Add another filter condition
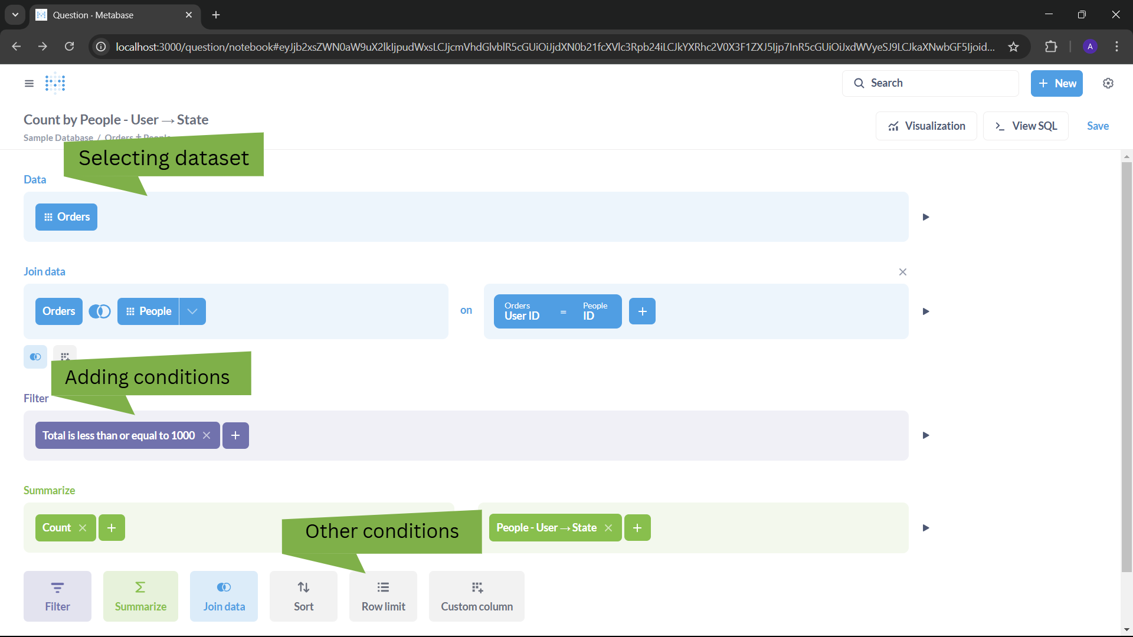Screen dimensions: 1133x637 [x=235, y=435]
